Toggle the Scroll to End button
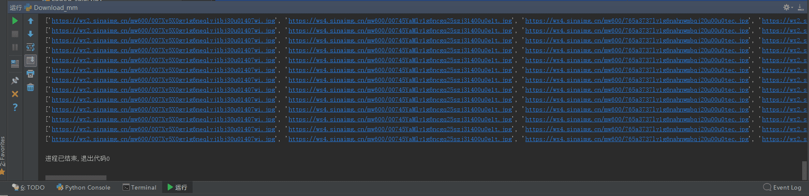Viewport: 809px width, 196px height. [30, 60]
